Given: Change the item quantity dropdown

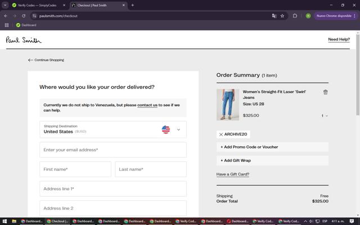Looking at the screenshot, I should [x=325, y=116].
